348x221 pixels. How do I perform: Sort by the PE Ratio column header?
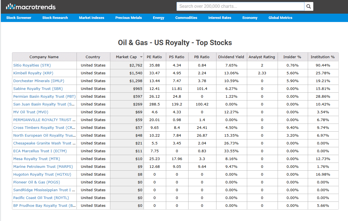coord(154,57)
